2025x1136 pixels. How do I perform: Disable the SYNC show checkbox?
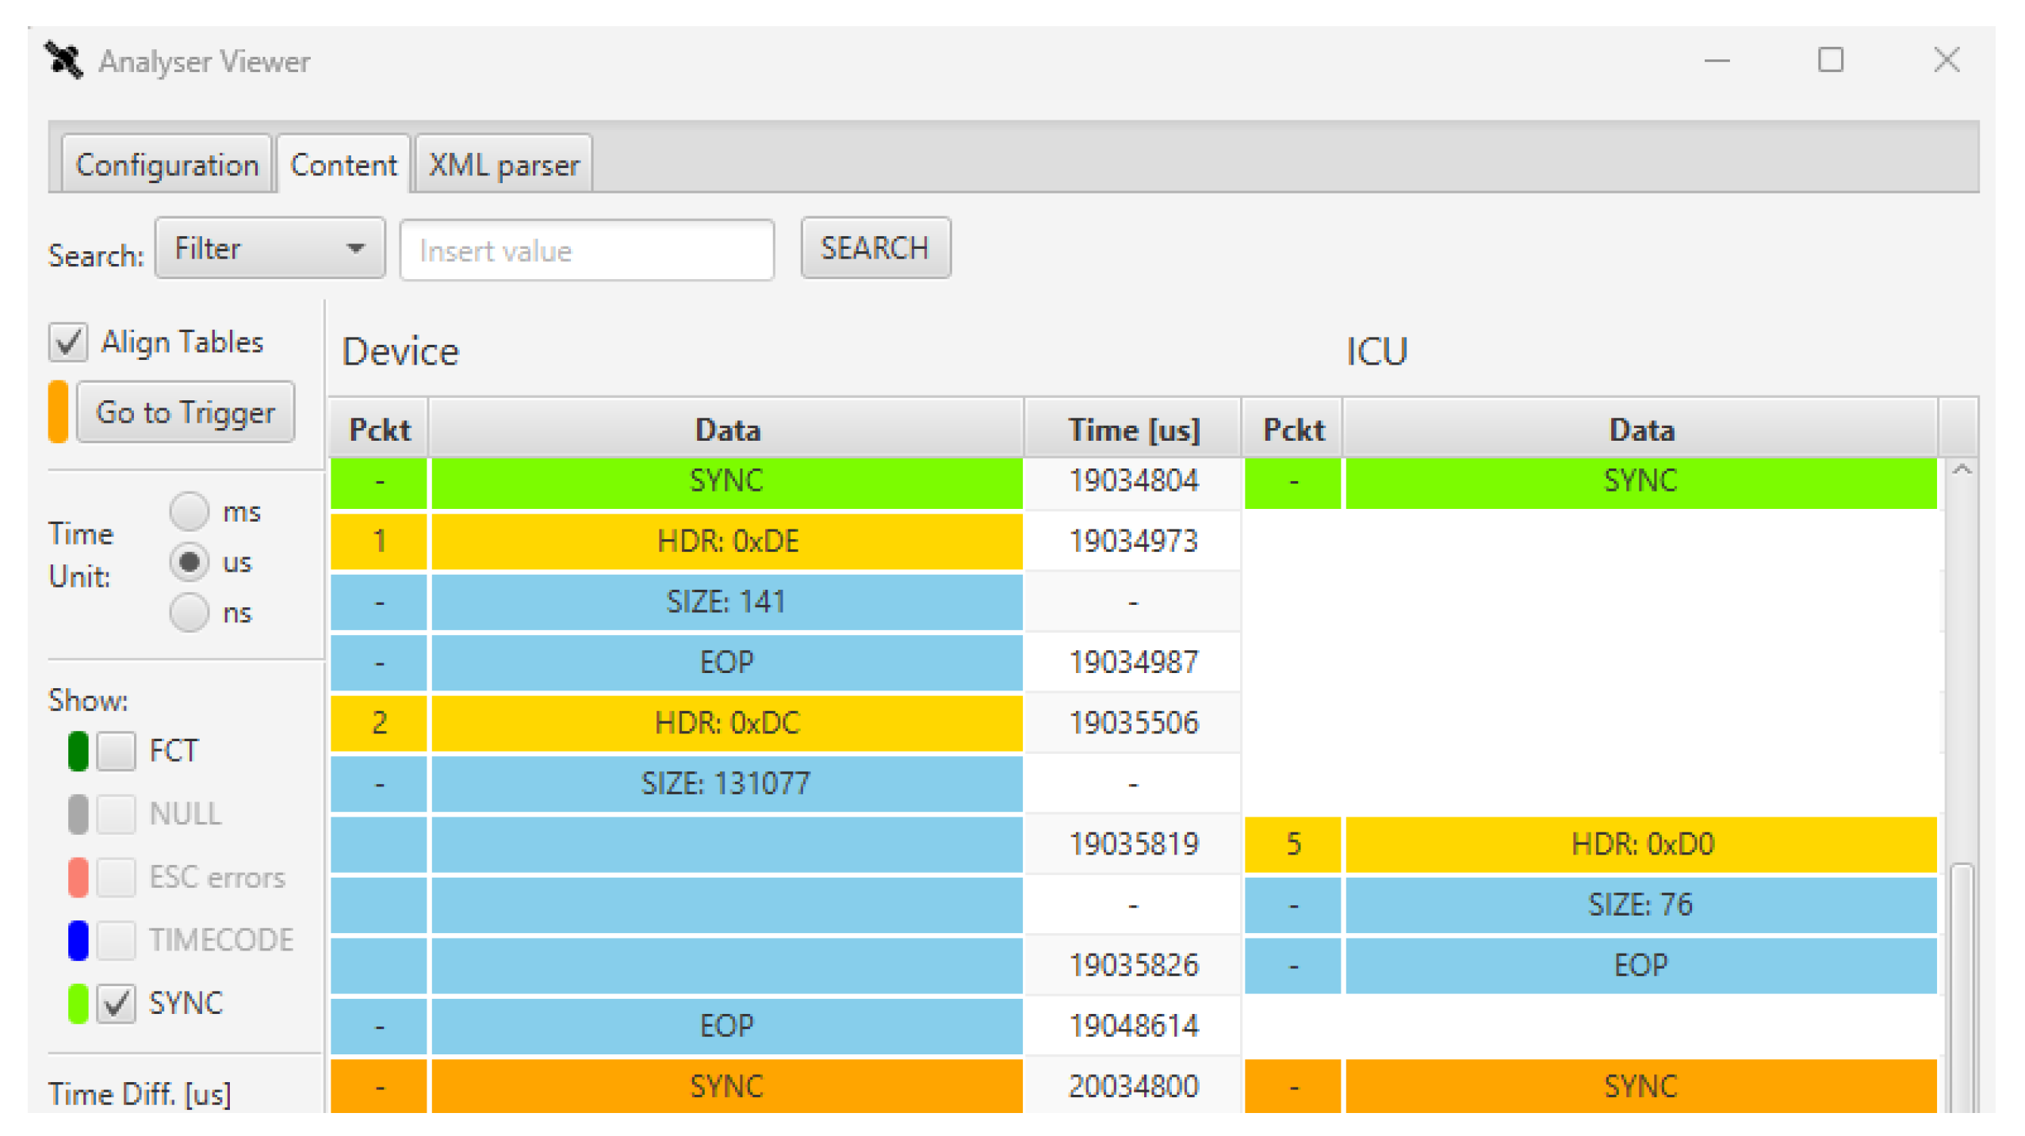[x=117, y=1003]
